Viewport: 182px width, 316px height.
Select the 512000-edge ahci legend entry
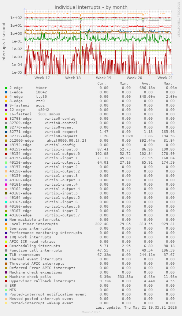48,141
